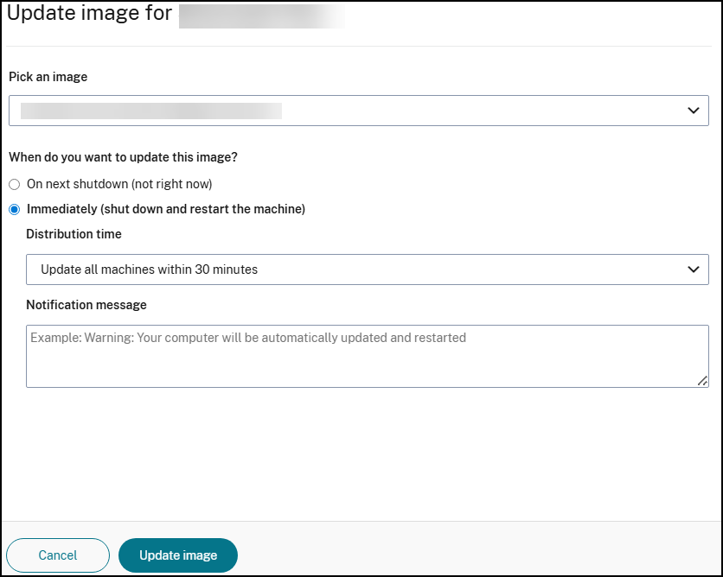The height and width of the screenshot is (577, 723).
Task: Expand the Distribution time dropdown
Action: [x=367, y=269]
